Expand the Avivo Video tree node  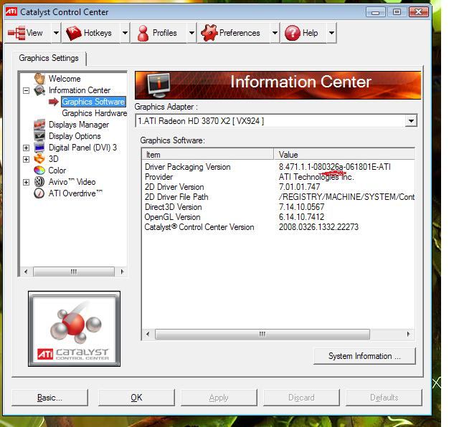click(26, 182)
